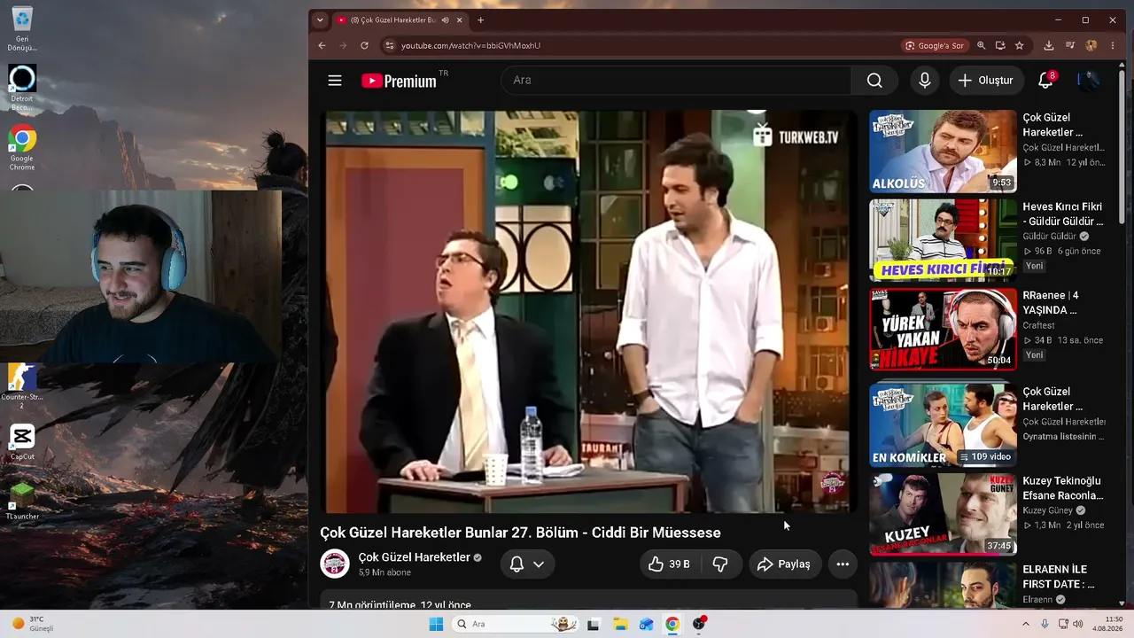
Task: Open the YouTube account avatar menu
Action: pyautogui.click(x=1088, y=81)
